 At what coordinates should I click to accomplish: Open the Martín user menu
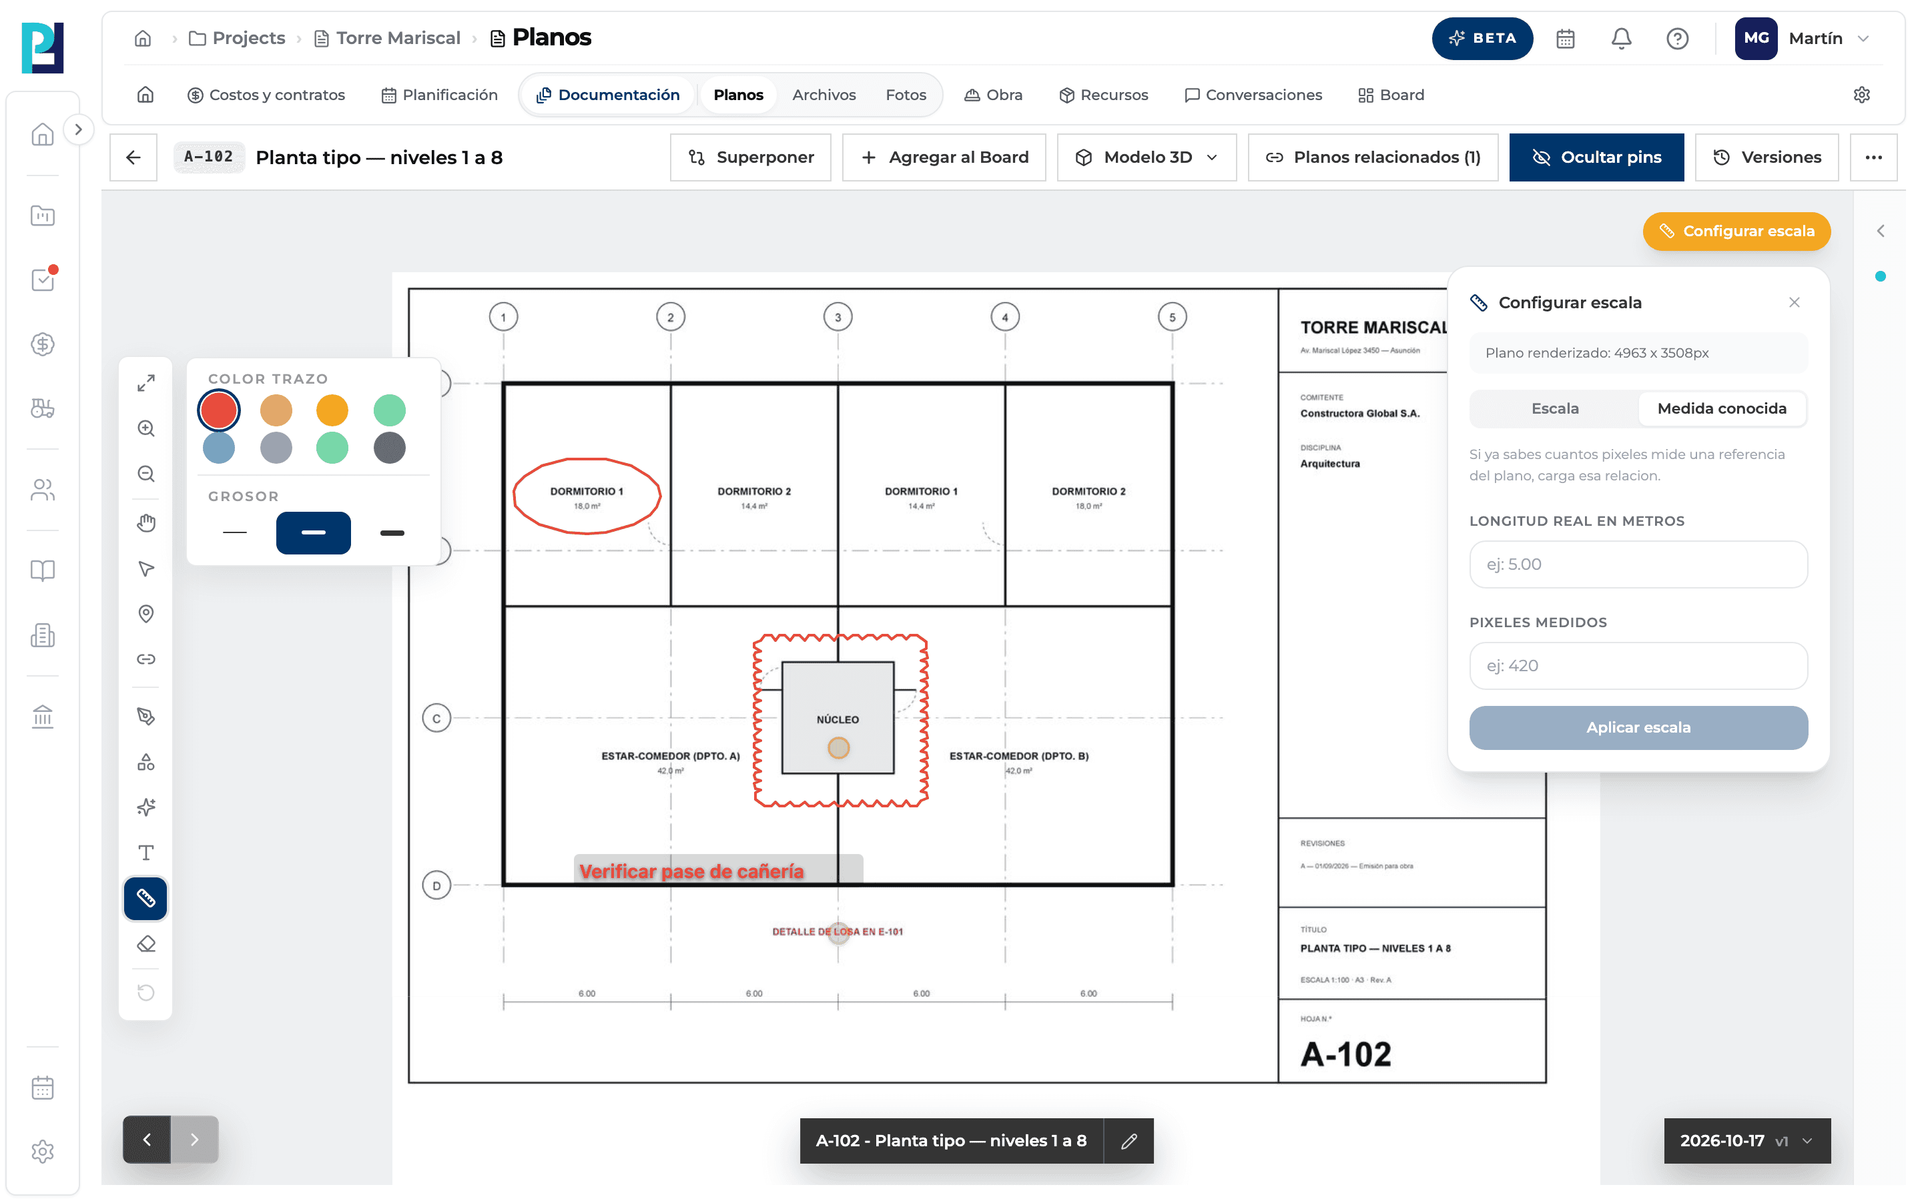click(1803, 38)
